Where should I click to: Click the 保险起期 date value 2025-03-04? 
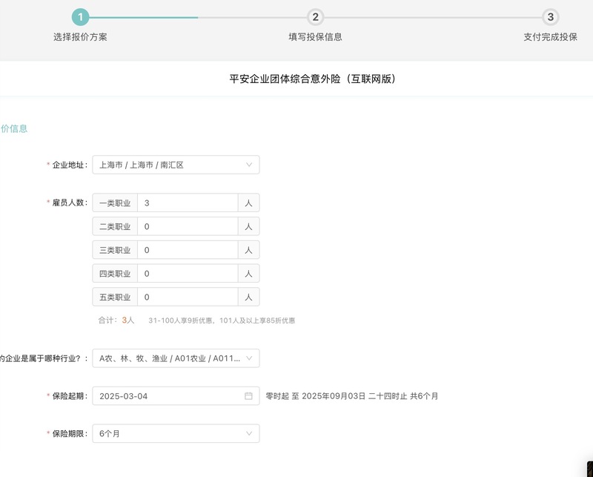coord(123,396)
